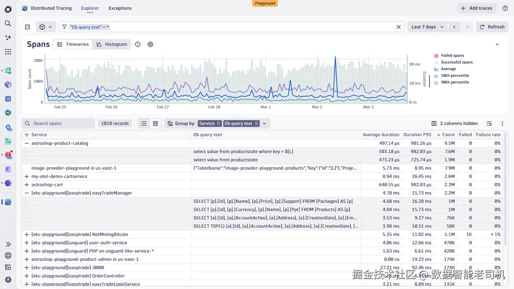Switch to list view icon

pyautogui.click(x=144, y=123)
